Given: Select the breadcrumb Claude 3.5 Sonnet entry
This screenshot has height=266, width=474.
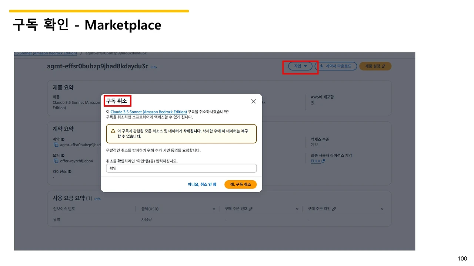Looking at the screenshot, I should pos(45,53).
